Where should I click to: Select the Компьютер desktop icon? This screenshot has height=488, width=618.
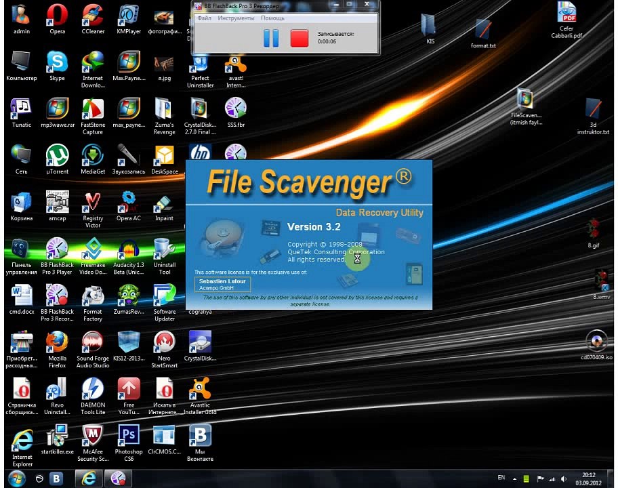coord(21,66)
